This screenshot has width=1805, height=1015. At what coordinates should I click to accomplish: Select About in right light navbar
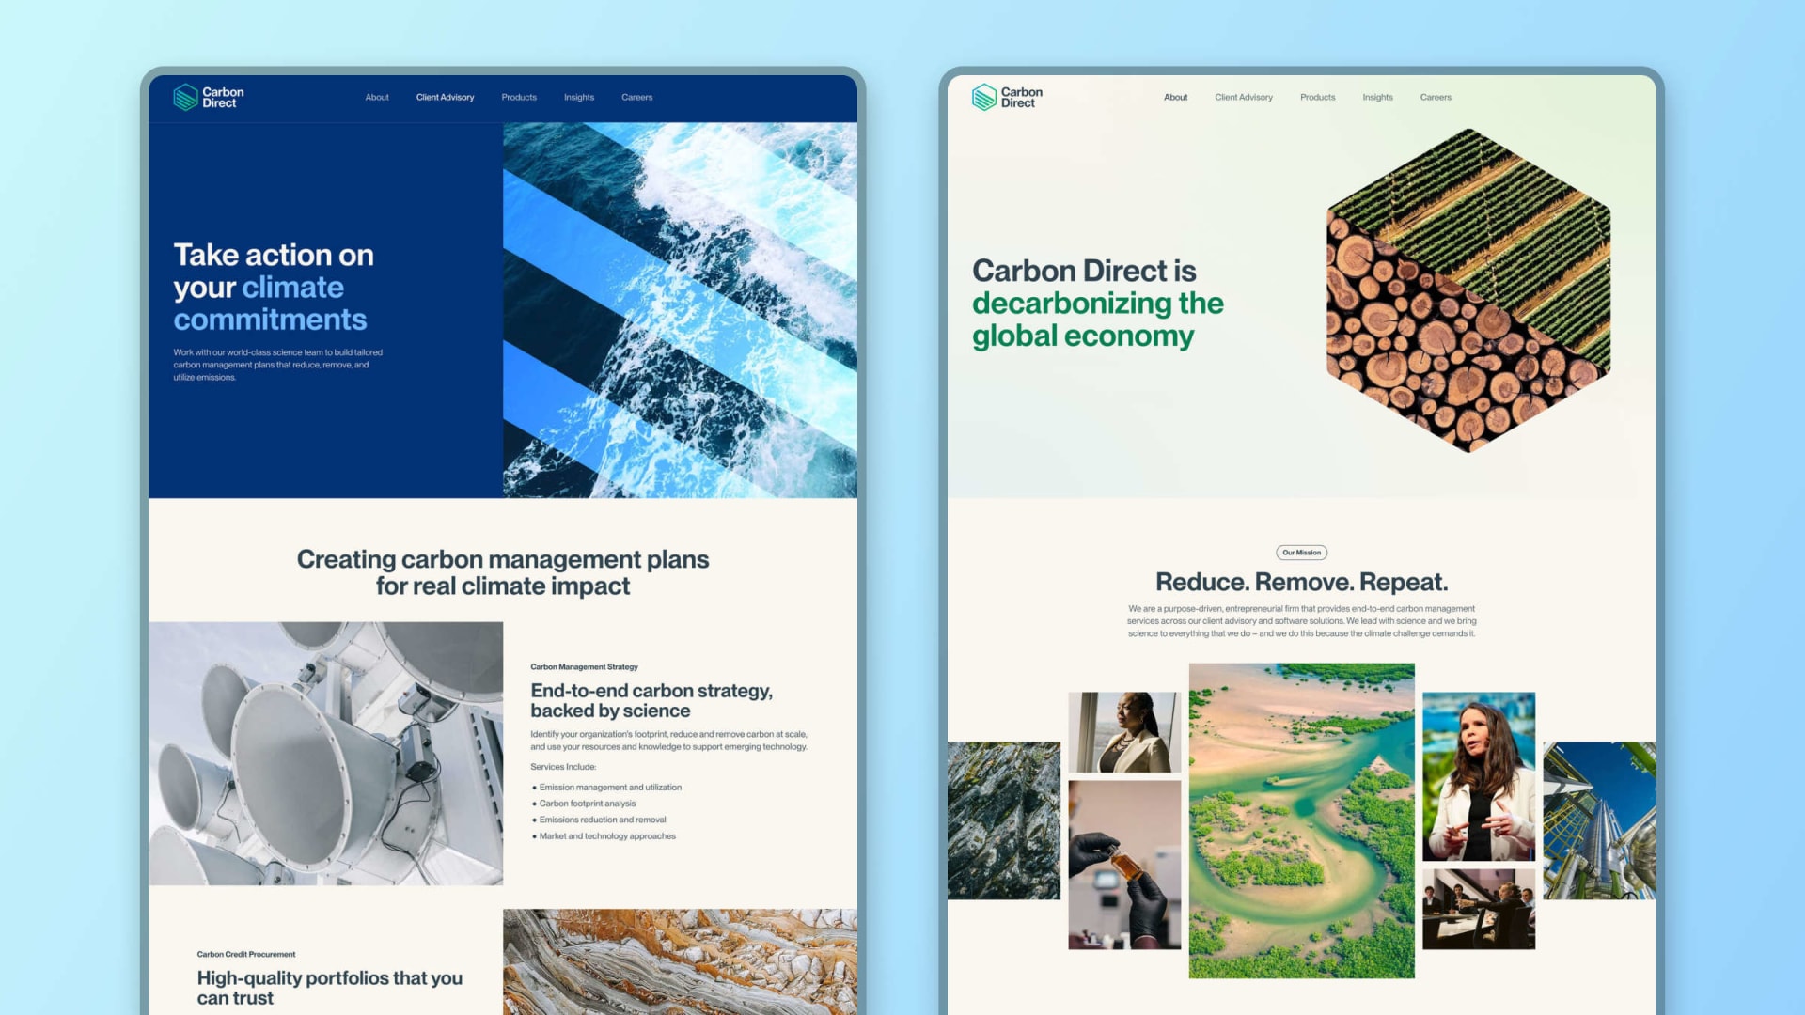point(1175,97)
